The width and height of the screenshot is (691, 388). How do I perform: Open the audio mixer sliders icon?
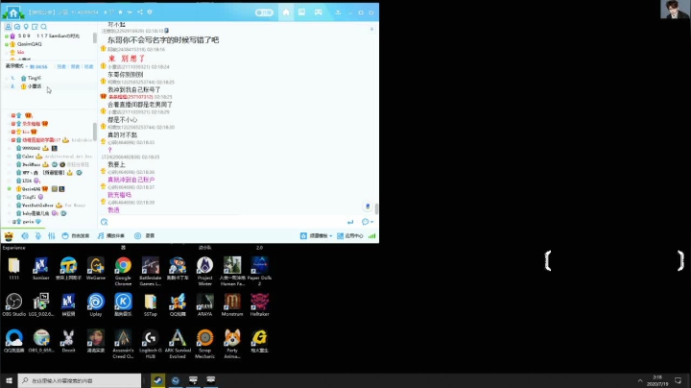click(x=52, y=236)
